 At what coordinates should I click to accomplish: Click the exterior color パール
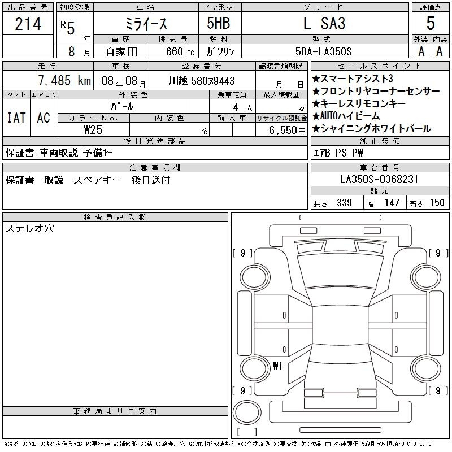pos(122,107)
